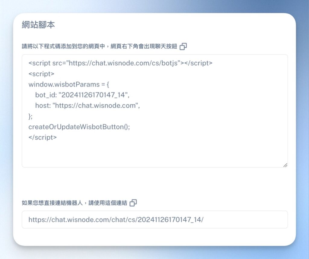Image resolution: width=309 pixels, height=259 pixels.
Task: Click the 如果您想直接連結機器人 instruction label
Action: (x=74, y=203)
